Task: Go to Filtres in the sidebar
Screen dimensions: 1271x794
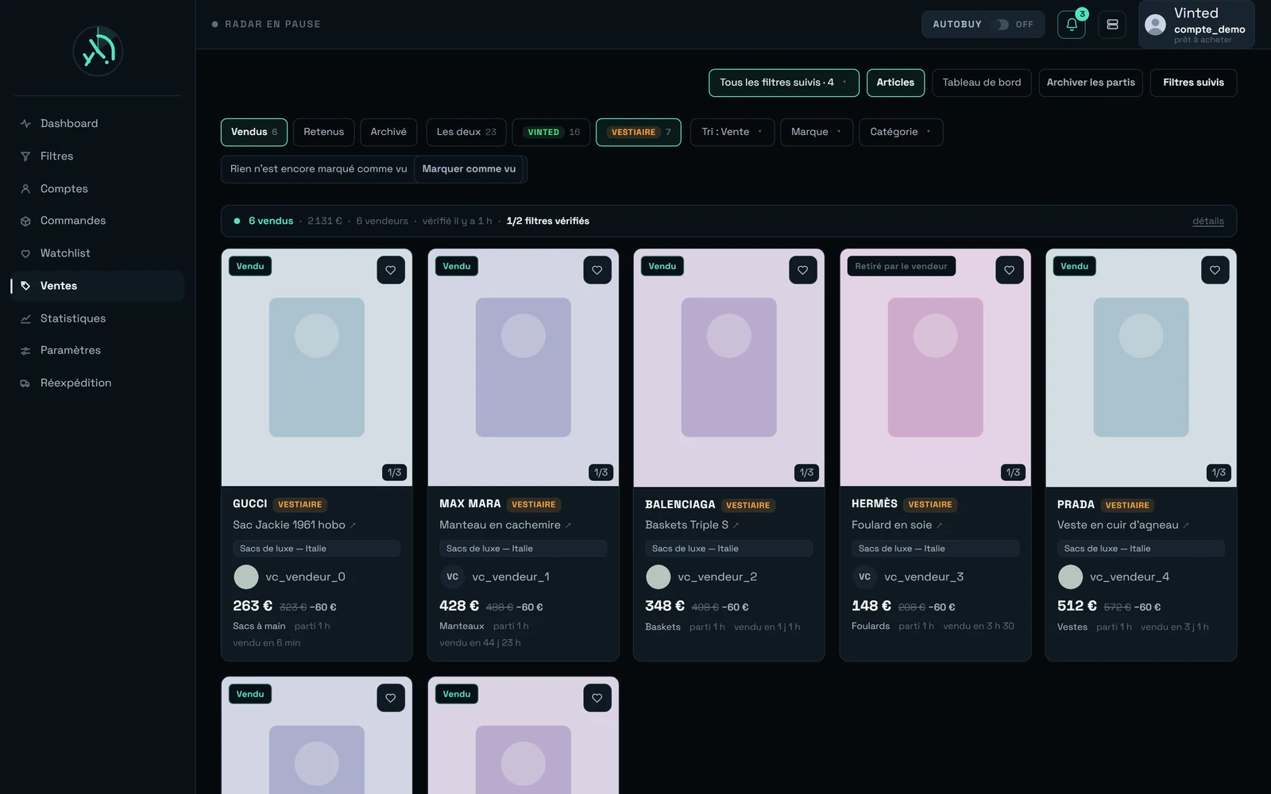Action: (x=98, y=156)
